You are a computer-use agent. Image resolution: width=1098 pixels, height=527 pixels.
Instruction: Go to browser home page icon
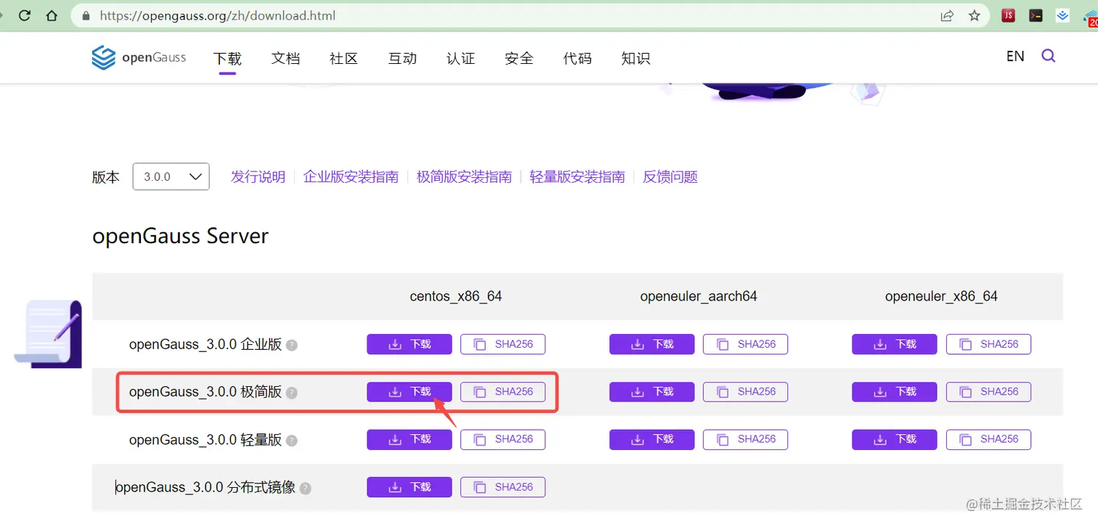coord(52,15)
